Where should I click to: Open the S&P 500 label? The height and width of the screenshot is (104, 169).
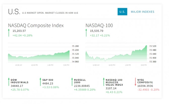48,80
